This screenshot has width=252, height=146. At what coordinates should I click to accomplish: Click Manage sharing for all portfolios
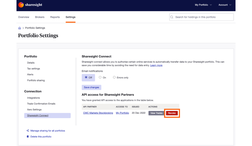(x=48, y=131)
